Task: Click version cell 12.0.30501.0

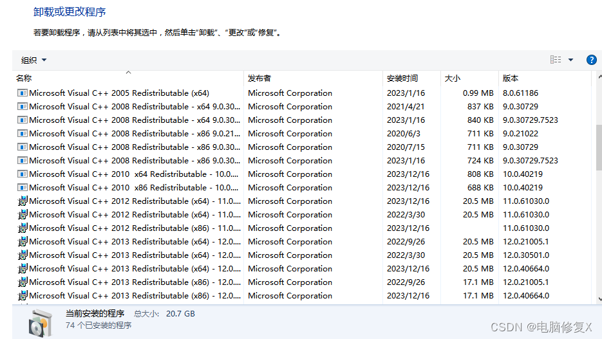Action: (x=526, y=255)
